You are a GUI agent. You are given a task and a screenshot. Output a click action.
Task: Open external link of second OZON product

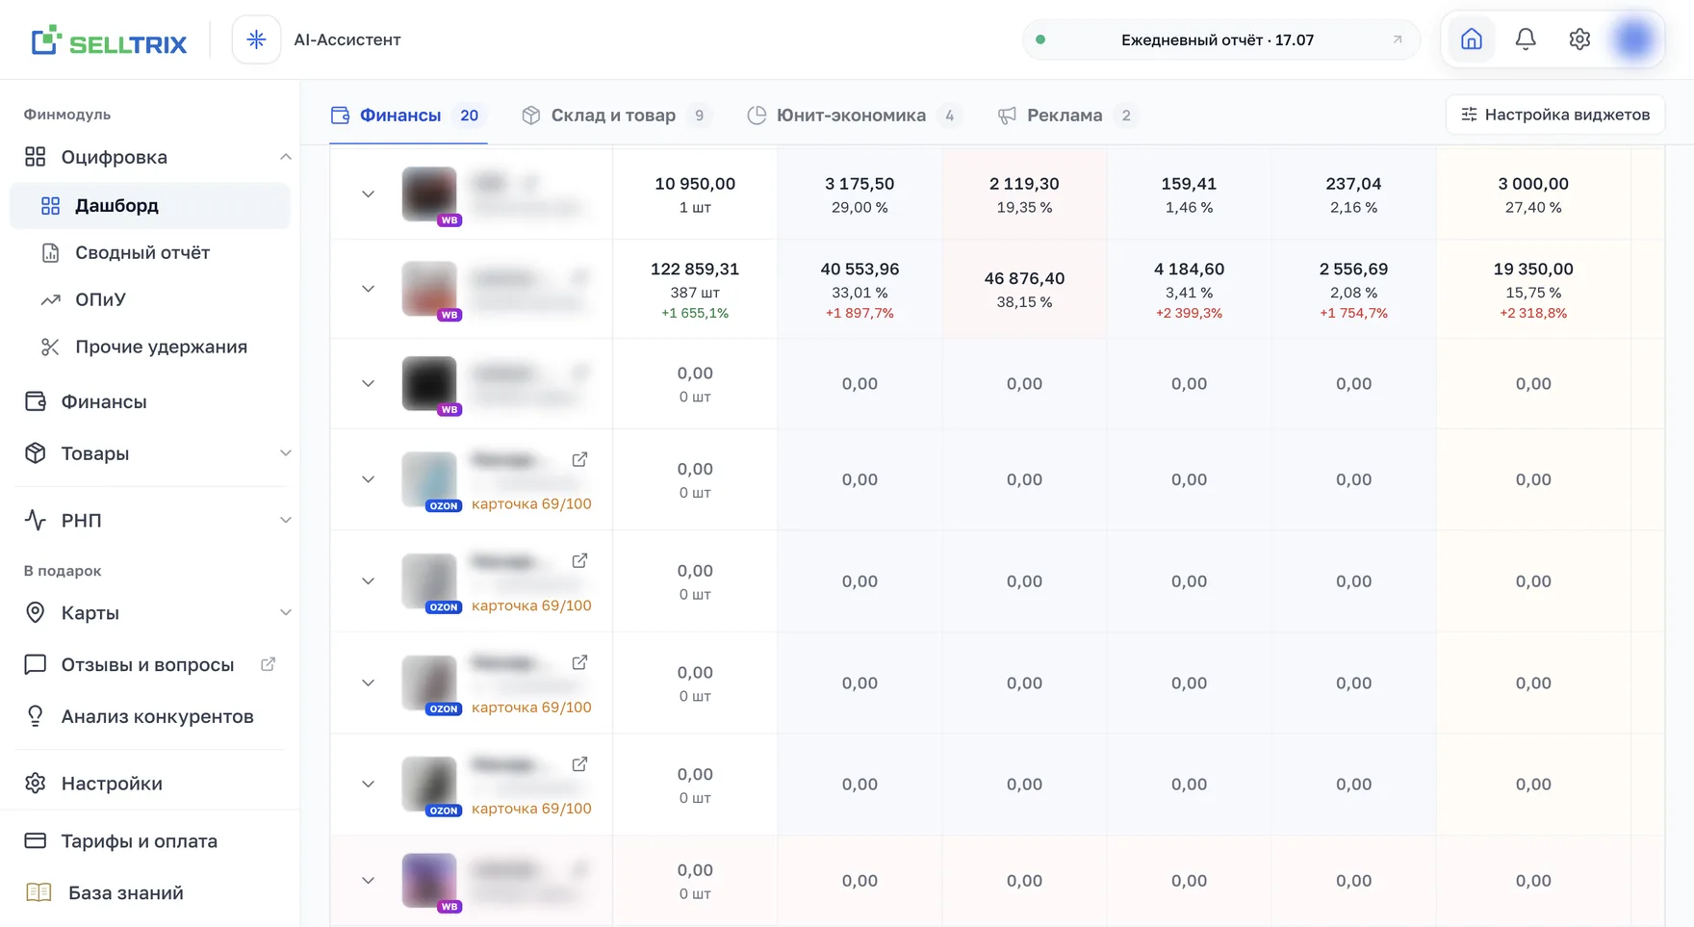[x=579, y=560]
